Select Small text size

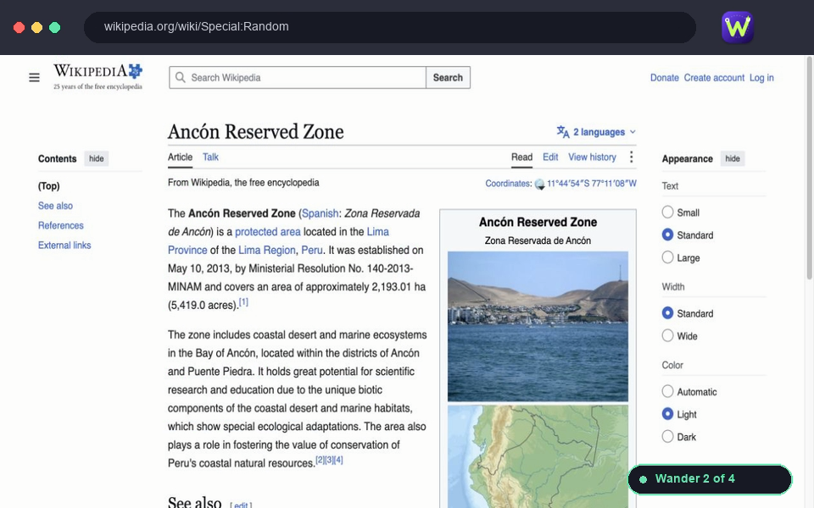[x=667, y=212]
